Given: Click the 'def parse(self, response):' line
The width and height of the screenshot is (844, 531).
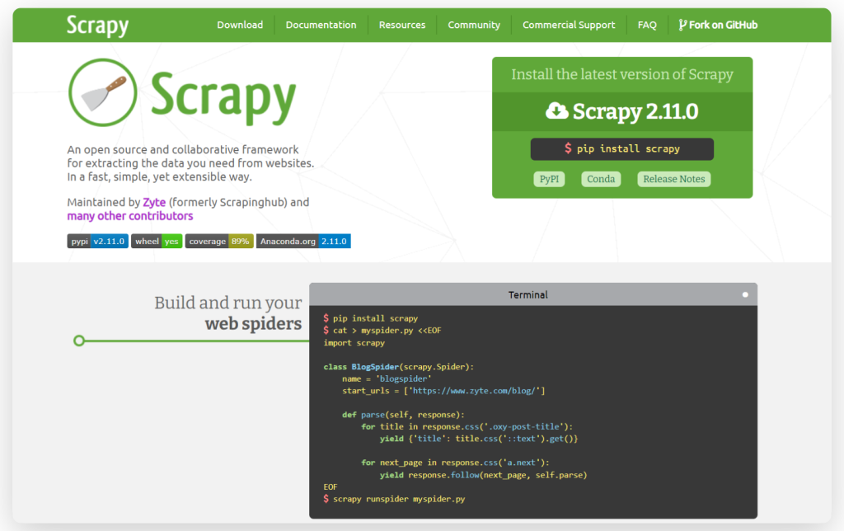Looking at the screenshot, I should click(x=403, y=415).
